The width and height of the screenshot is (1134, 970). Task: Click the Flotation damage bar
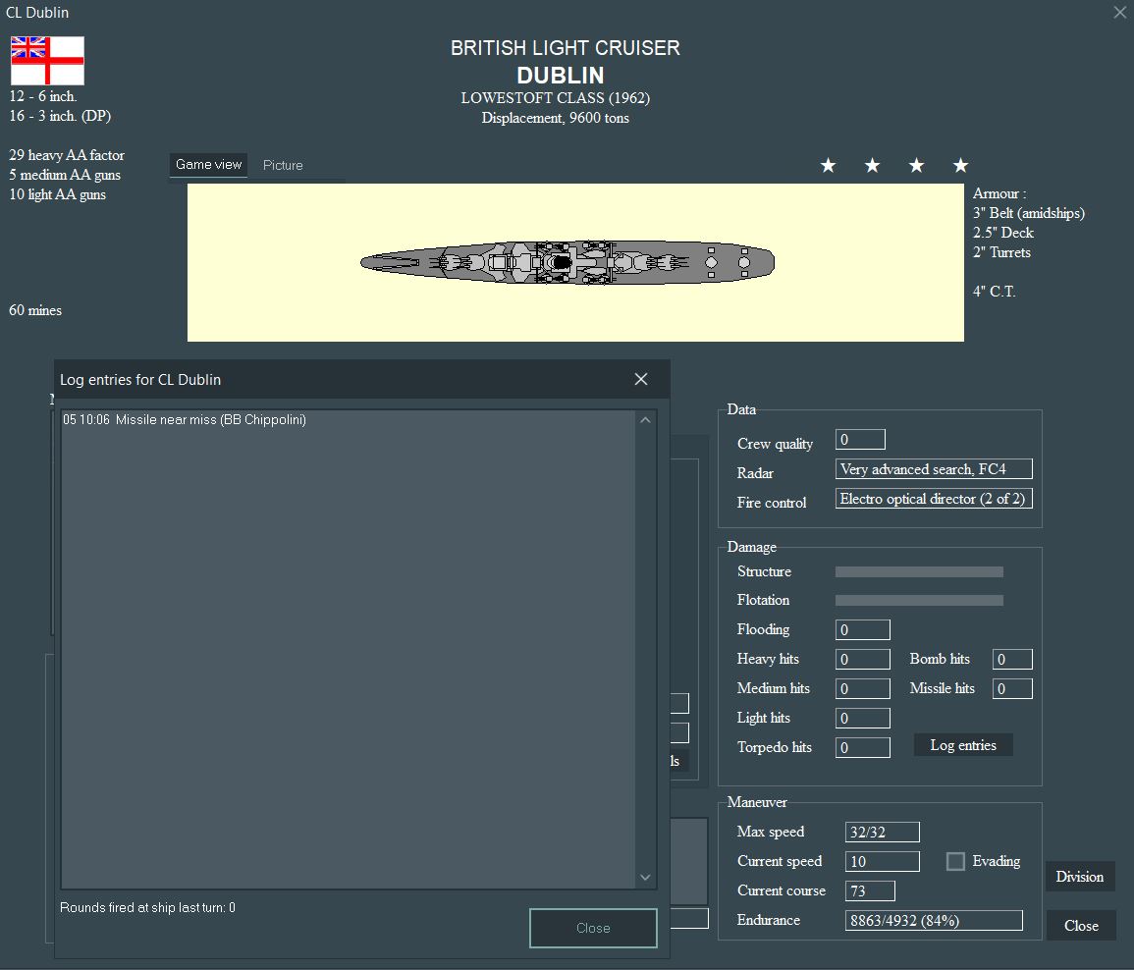(919, 600)
